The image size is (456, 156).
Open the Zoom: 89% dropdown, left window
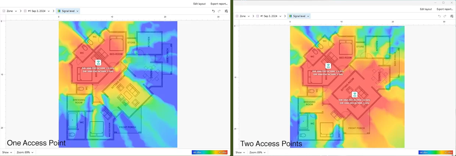tap(25, 152)
